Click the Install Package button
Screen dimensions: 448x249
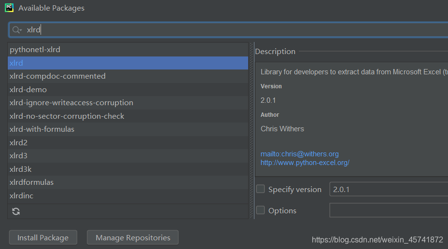point(43,237)
